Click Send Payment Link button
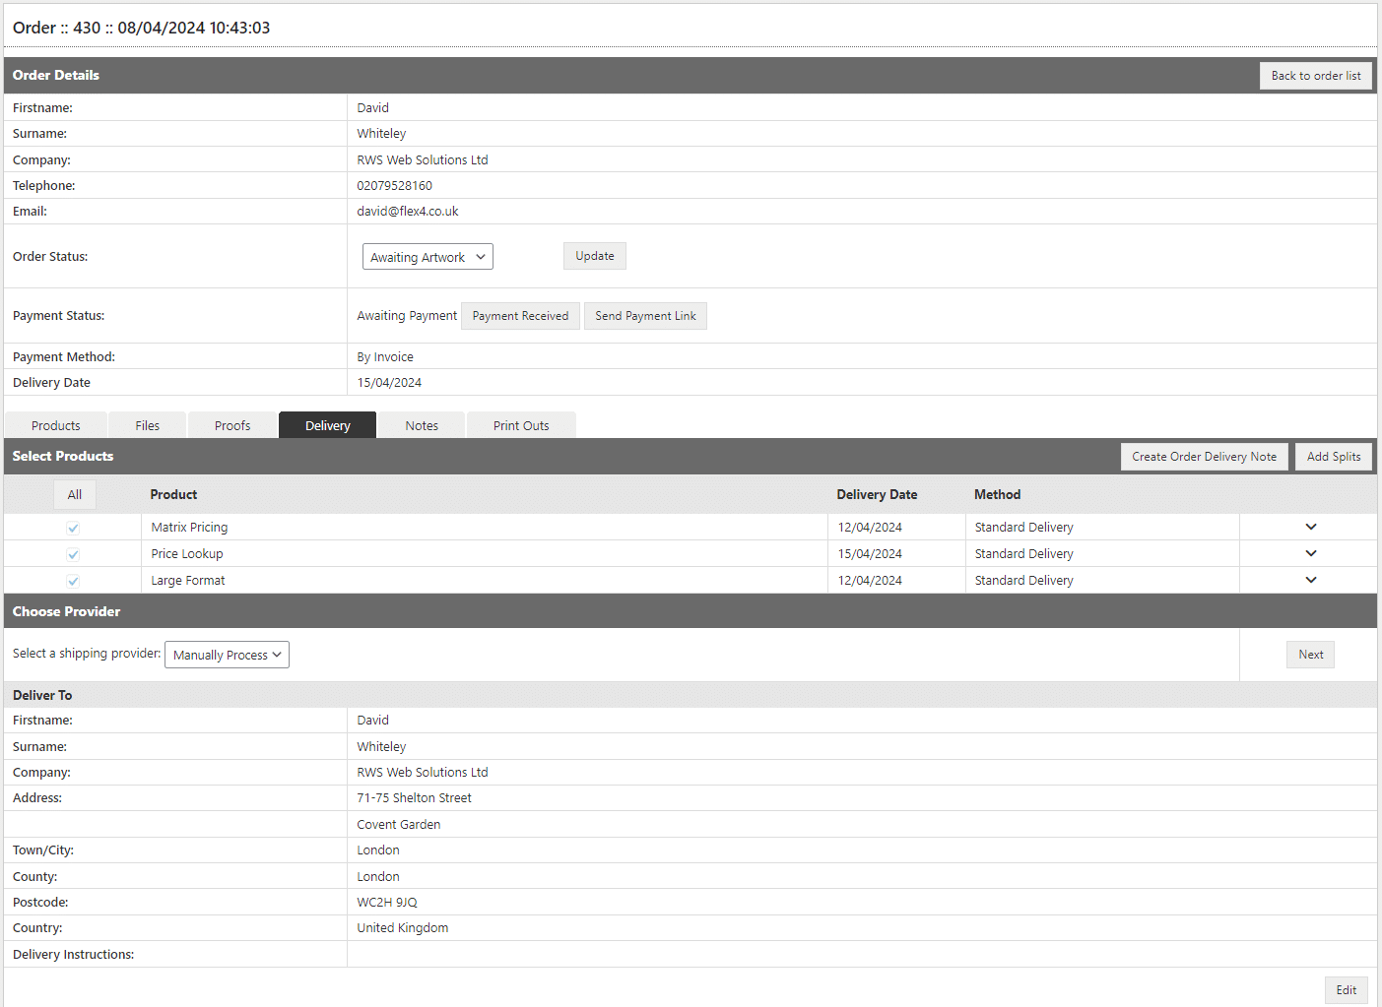The height and width of the screenshot is (1007, 1382). pyautogui.click(x=645, y=316)
